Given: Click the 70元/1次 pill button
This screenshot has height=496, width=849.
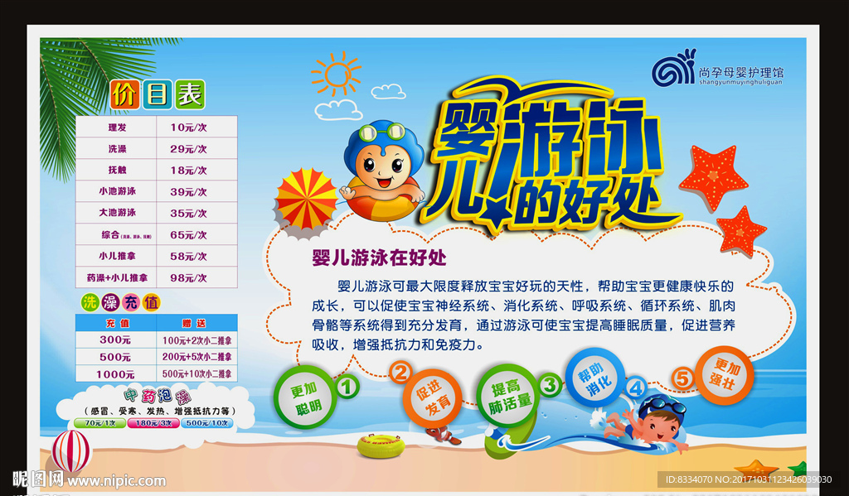Looking at the screenshot, I should click(x=99, y=423).
